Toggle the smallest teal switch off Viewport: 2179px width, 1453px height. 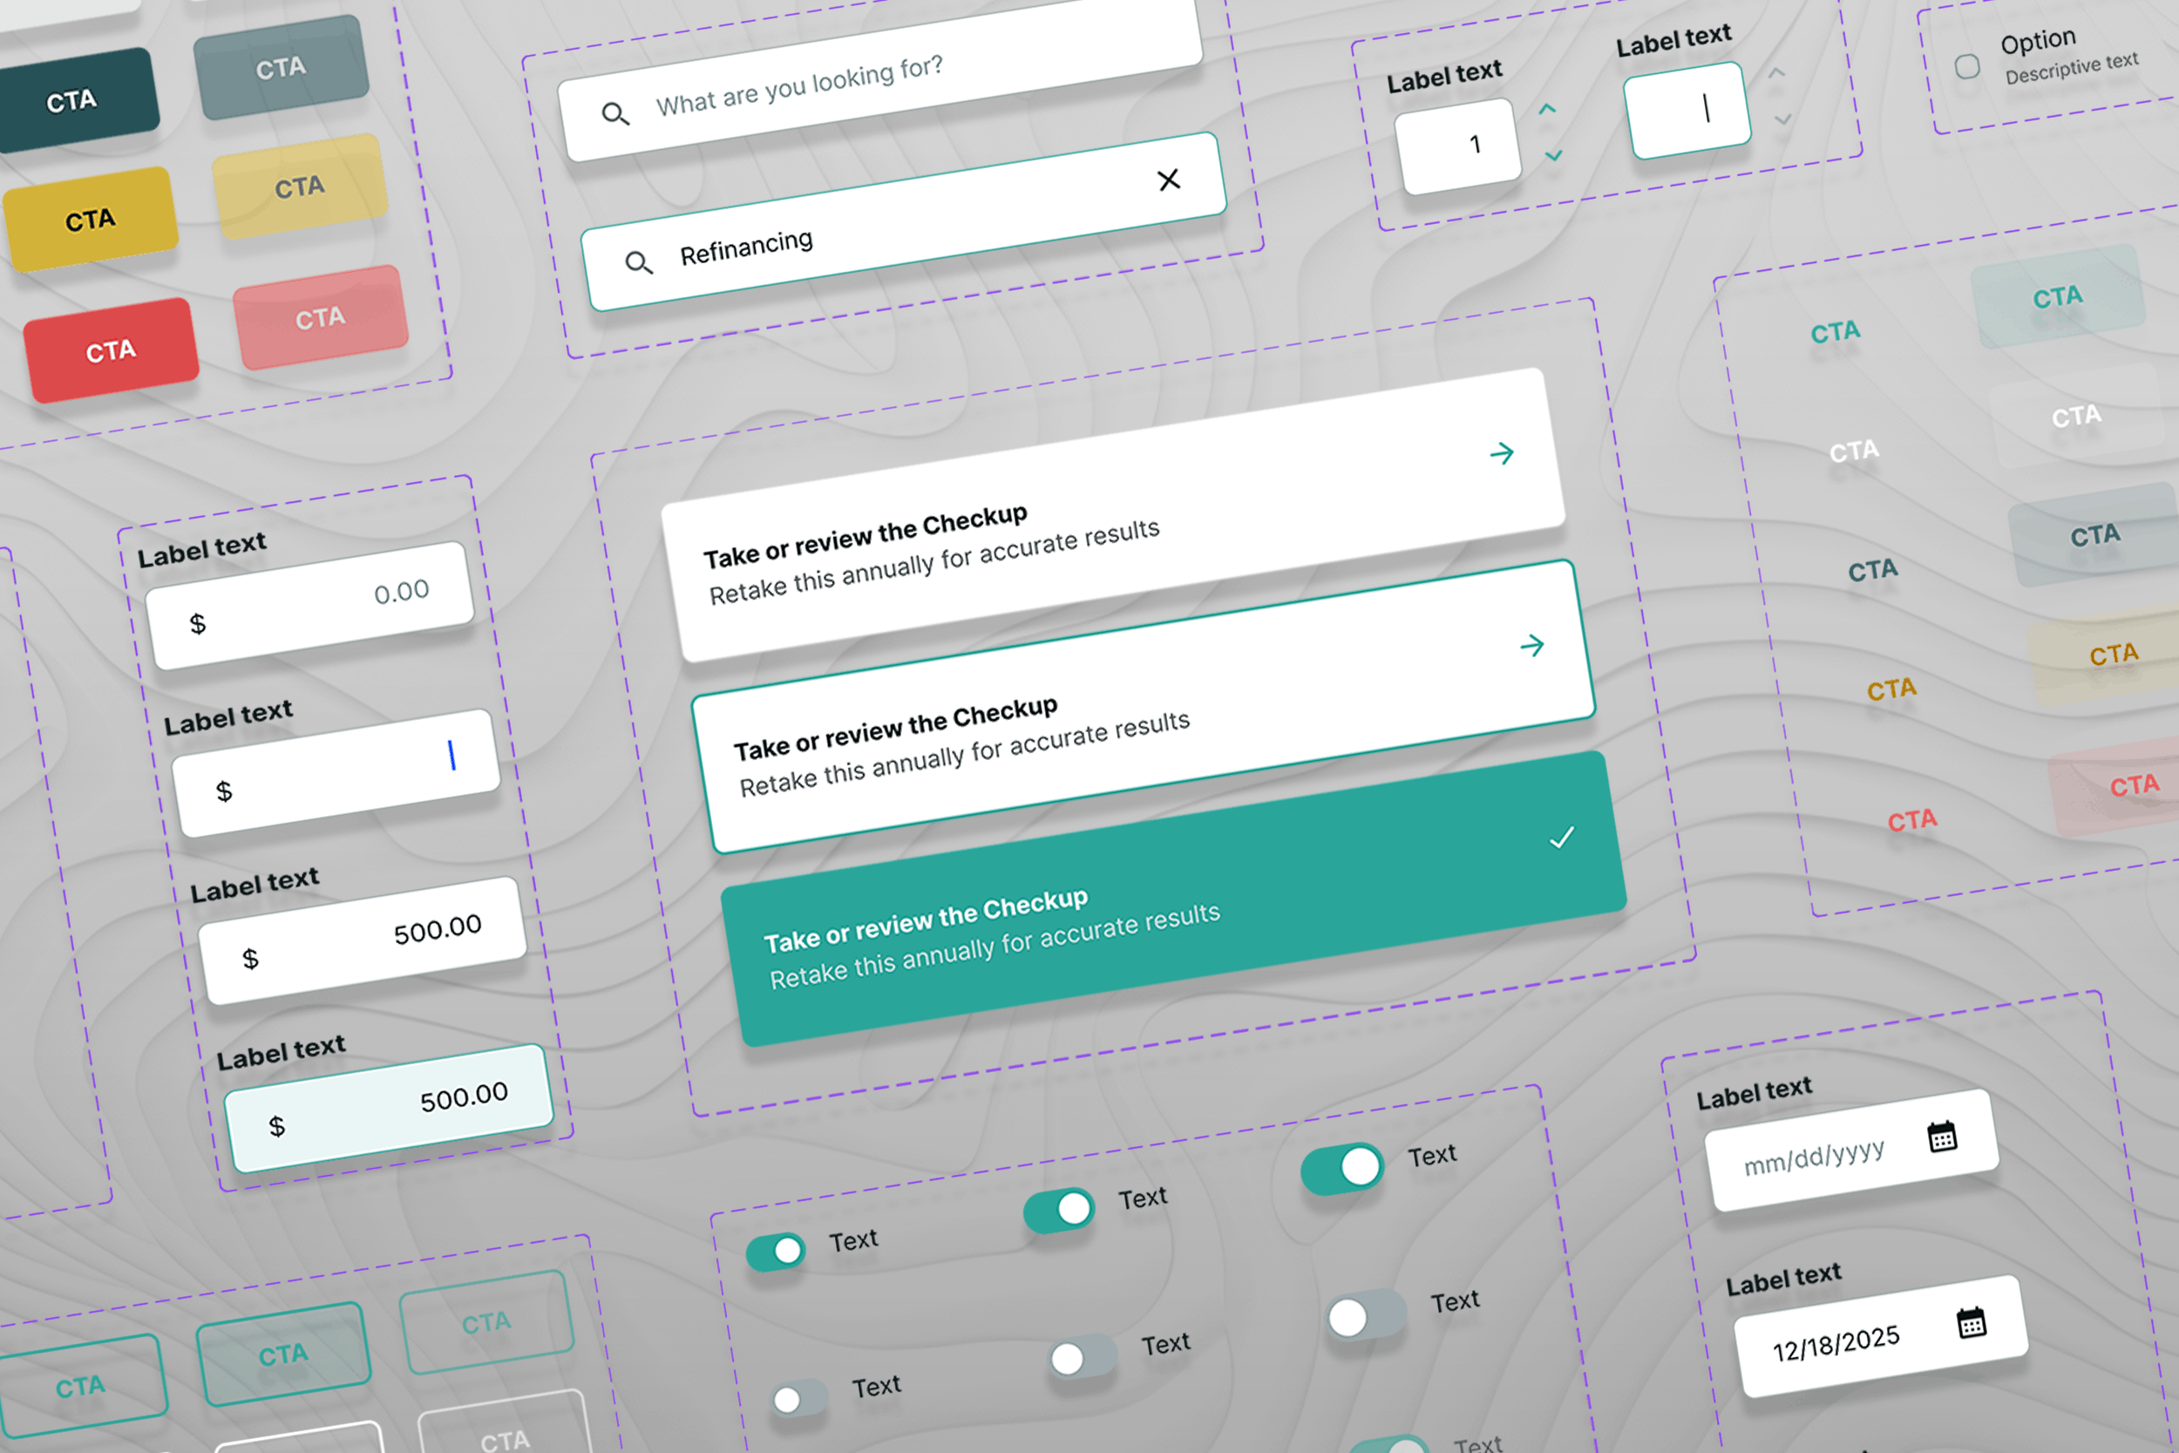(x=776, y=1253)
